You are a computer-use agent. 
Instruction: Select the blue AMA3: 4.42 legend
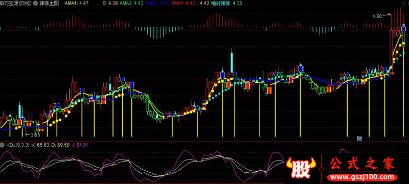158,4
